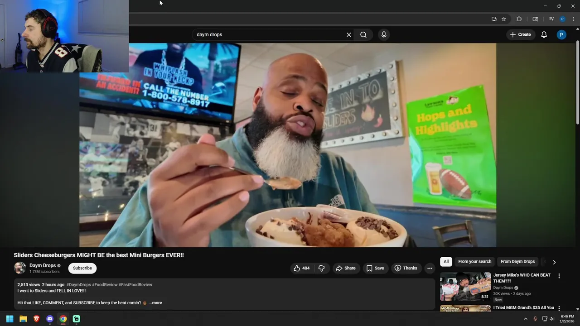Open the more actions ellipsis beside Thanks
This screenshot has width=580, height=326.
point(430,268)
